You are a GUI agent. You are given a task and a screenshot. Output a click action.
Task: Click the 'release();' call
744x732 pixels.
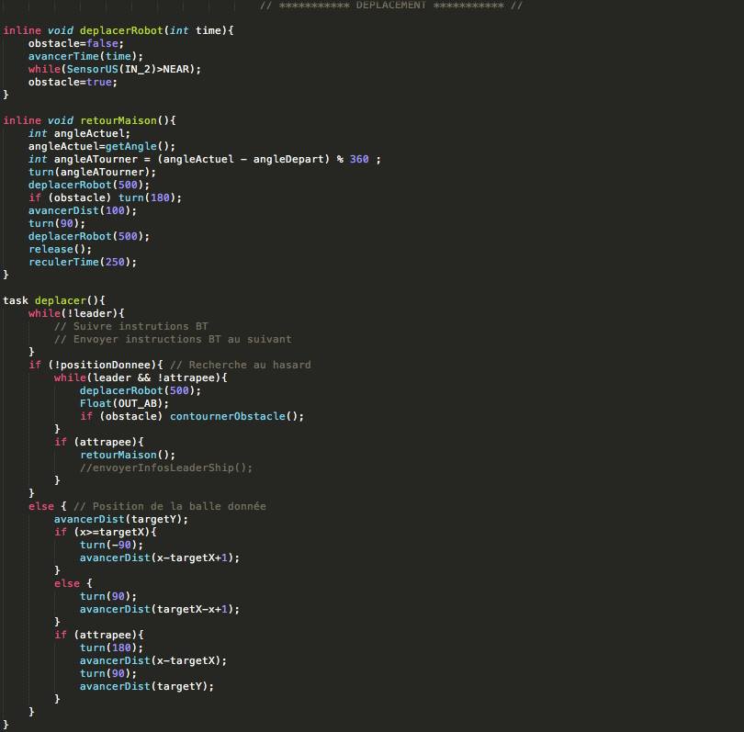(60, 249)
